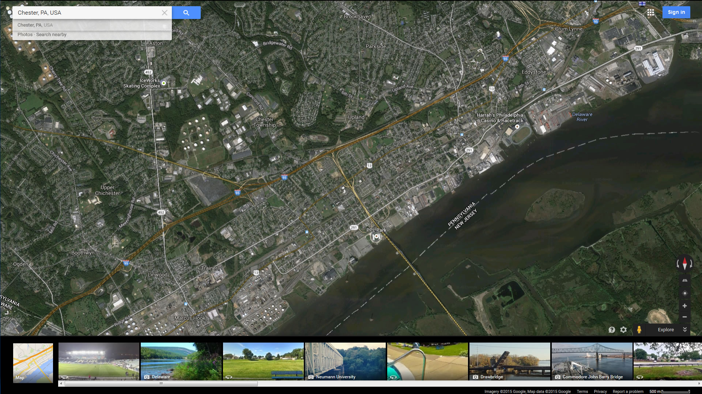Switch to Map view thumbnail
The width and height of the screenshot is (702, 394).
33,363
